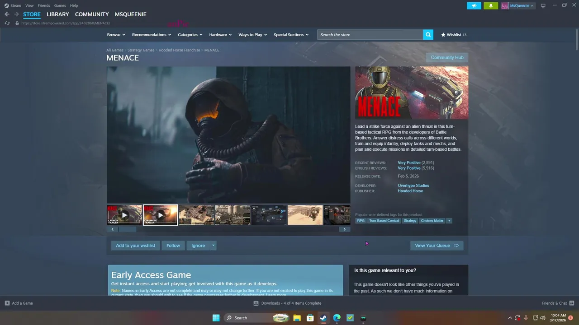The width and height of the screenshot is (579, 325).
Task: Open the View menu
Action: coord(29,5)
